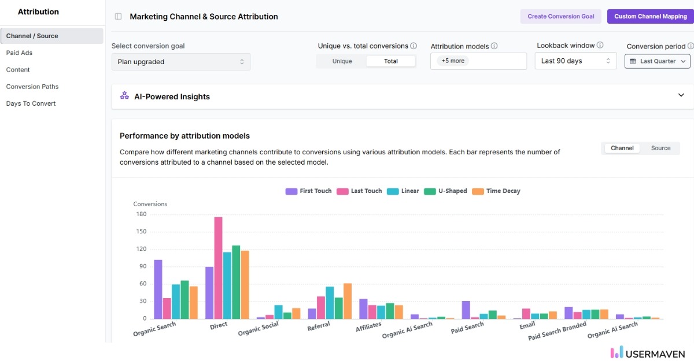Click calendar icon in Last Quarter selector

(x=633, y=61)
